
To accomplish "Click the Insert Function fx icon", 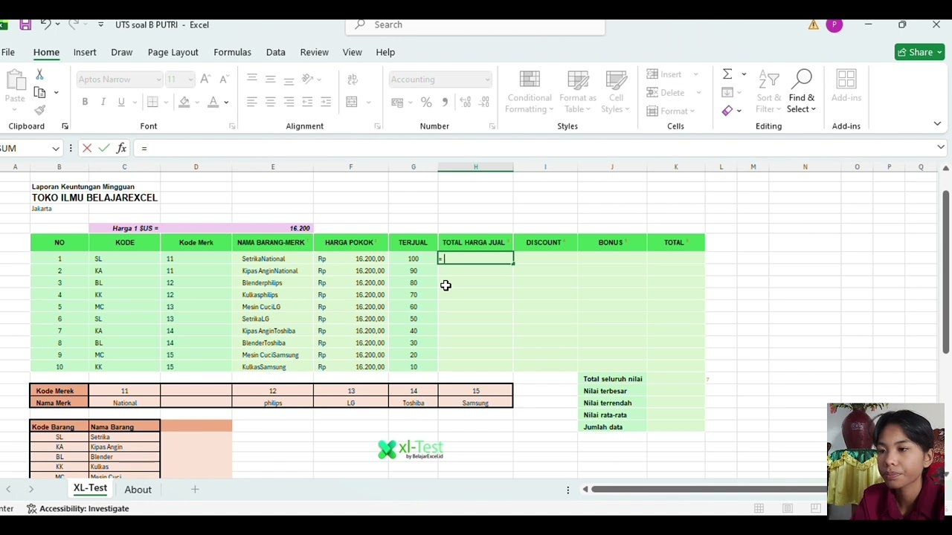I will (121, 149).
